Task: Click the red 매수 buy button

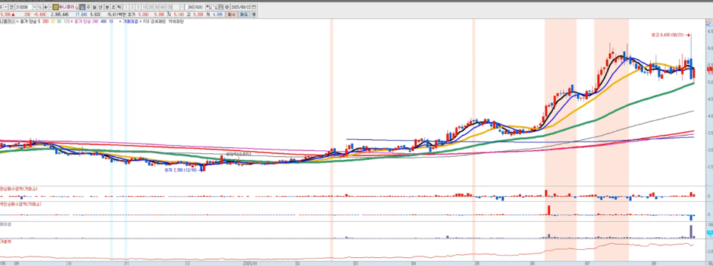Action: click(x=232, y=15)
